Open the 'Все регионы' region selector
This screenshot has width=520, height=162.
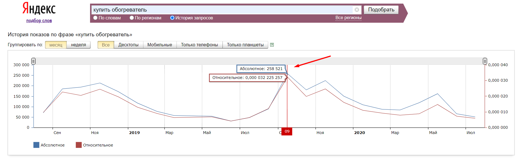[348, 18]
